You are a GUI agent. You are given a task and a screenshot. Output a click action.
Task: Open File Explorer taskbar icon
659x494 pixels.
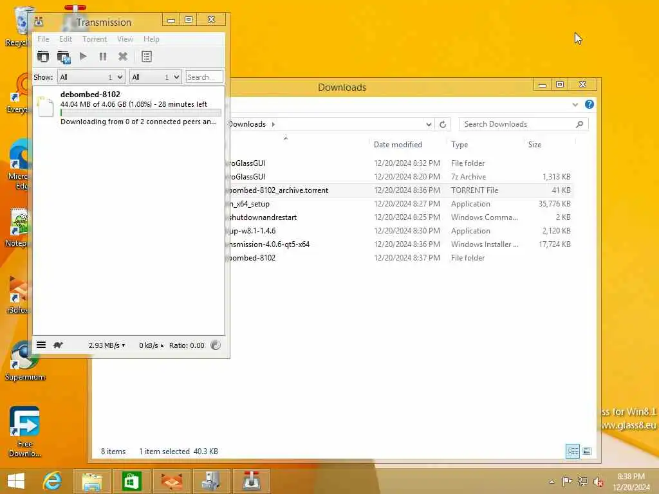click(92, 481)
